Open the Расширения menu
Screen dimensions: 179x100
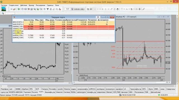tap(40, 5)
